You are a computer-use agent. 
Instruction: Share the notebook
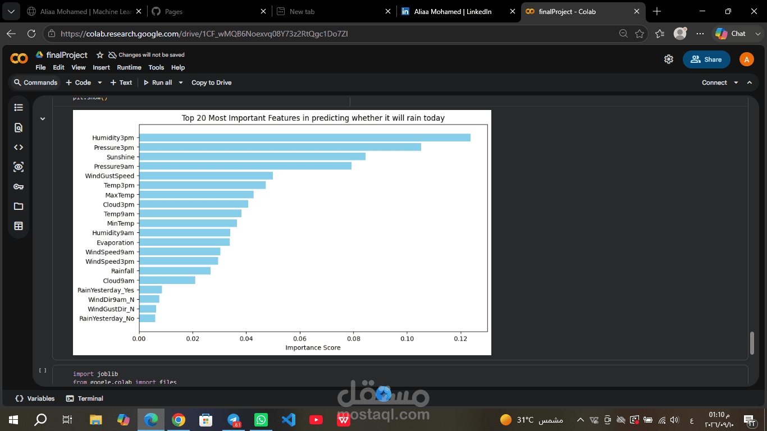click(x=706, y=59)
